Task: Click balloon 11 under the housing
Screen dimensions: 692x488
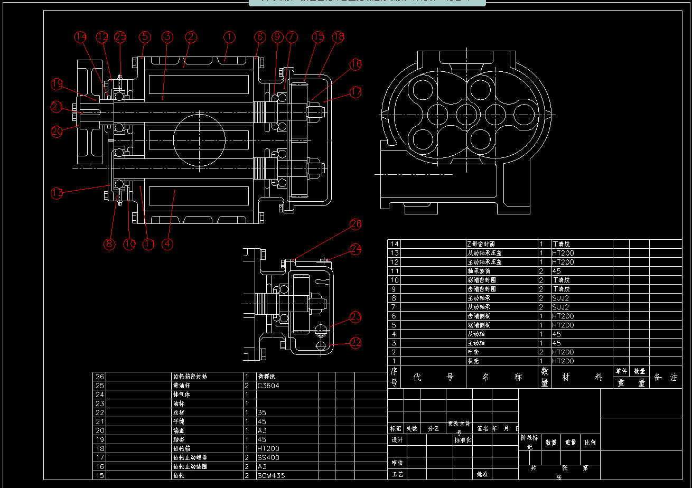Action: [148, 244]
